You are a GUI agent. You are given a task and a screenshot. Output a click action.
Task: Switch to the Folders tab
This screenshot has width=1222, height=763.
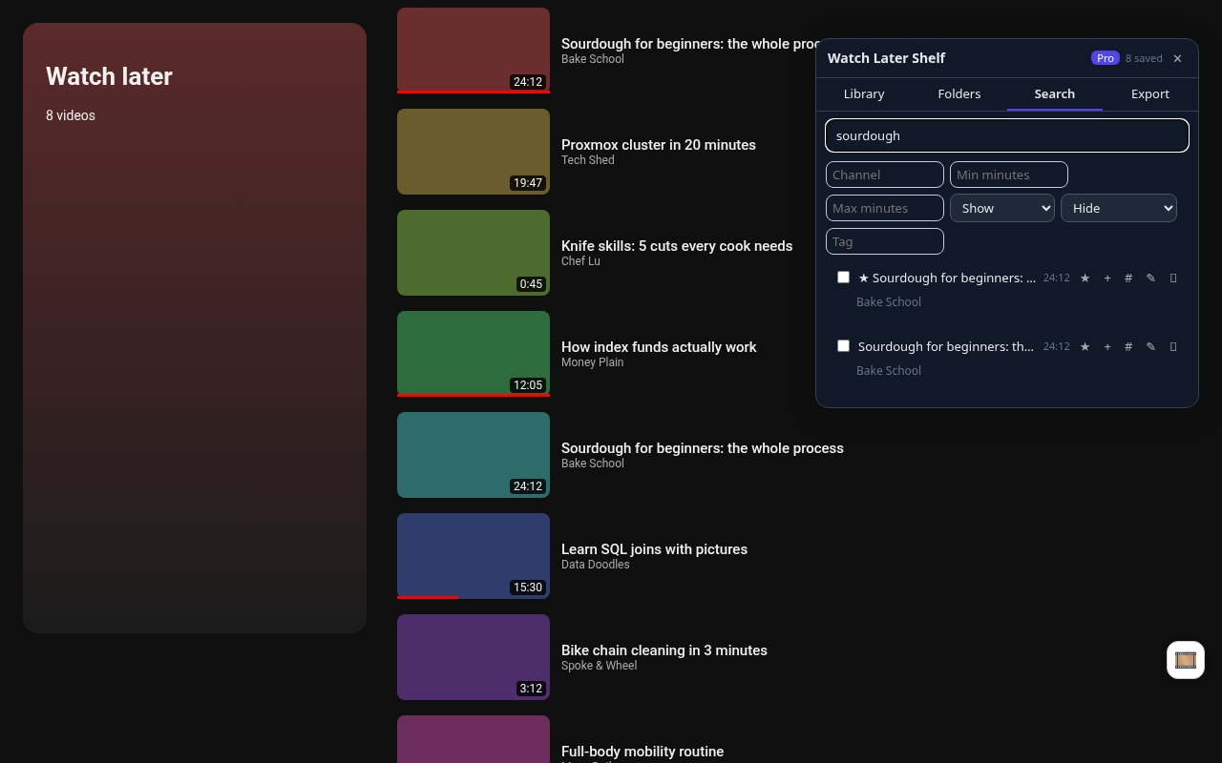(959, 93)
